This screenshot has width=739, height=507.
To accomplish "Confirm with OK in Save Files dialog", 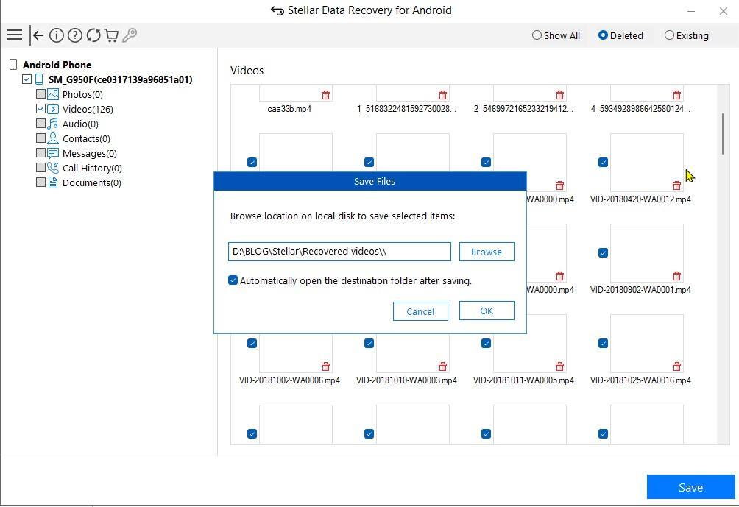I will (487, 311).
